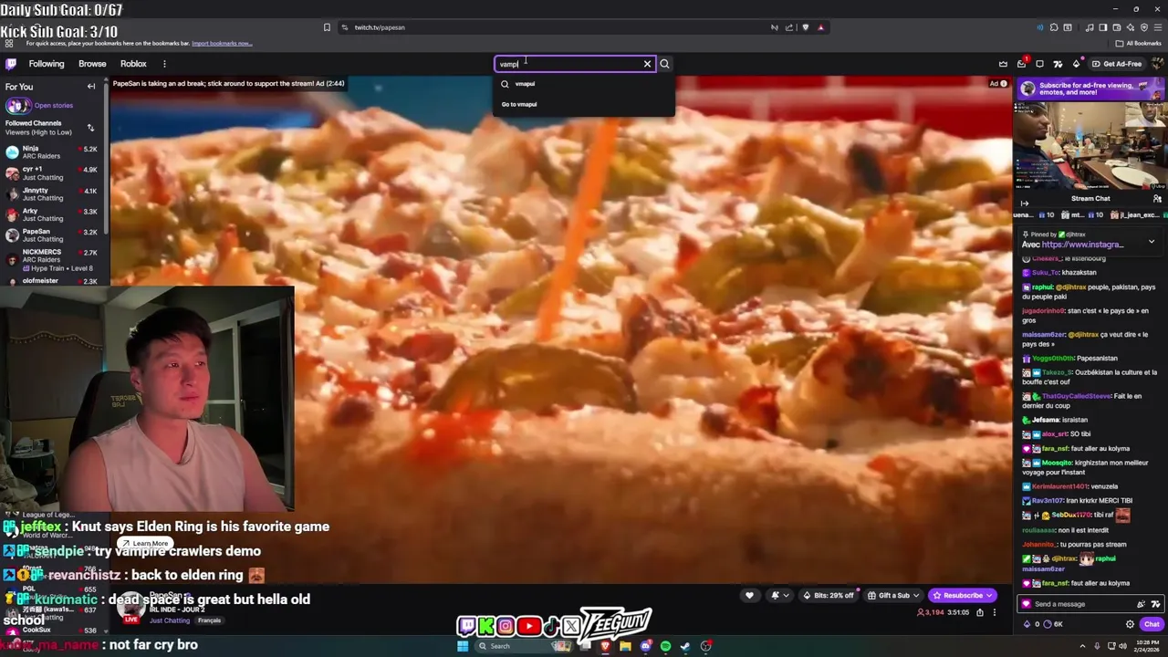This screenshot has height=657, width=1168.
Task: Click the Just Chatting category link
Action: click(x=170, y=620)
